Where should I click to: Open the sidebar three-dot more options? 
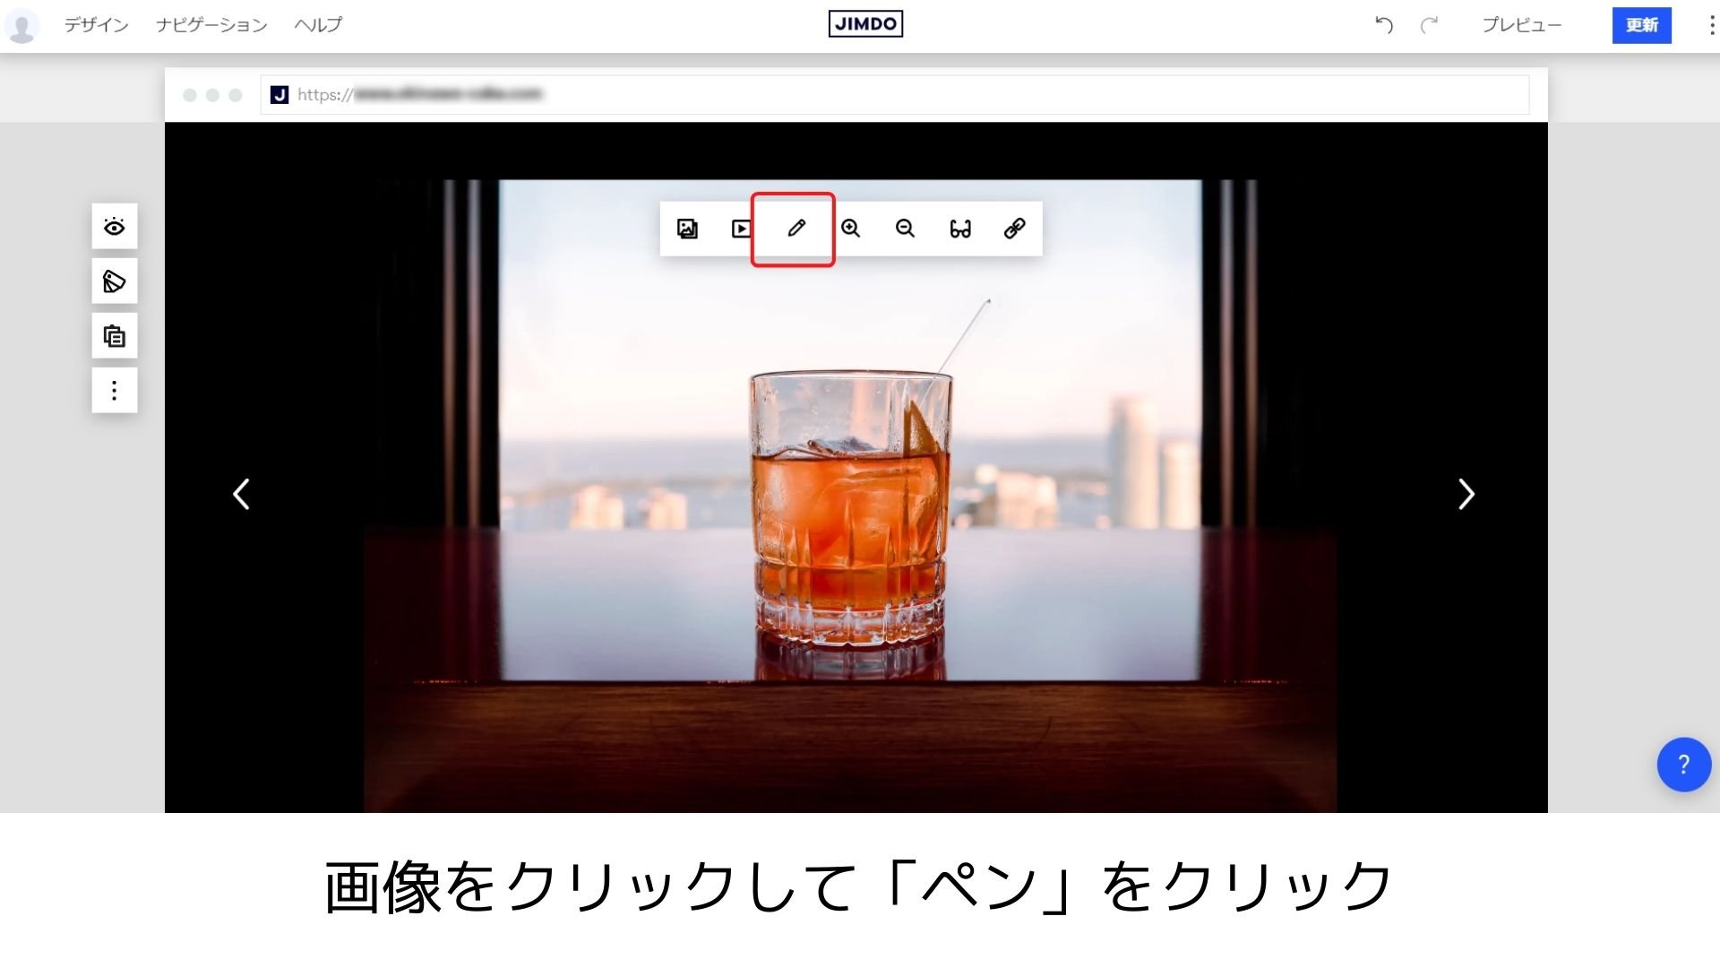coord(115,391)
